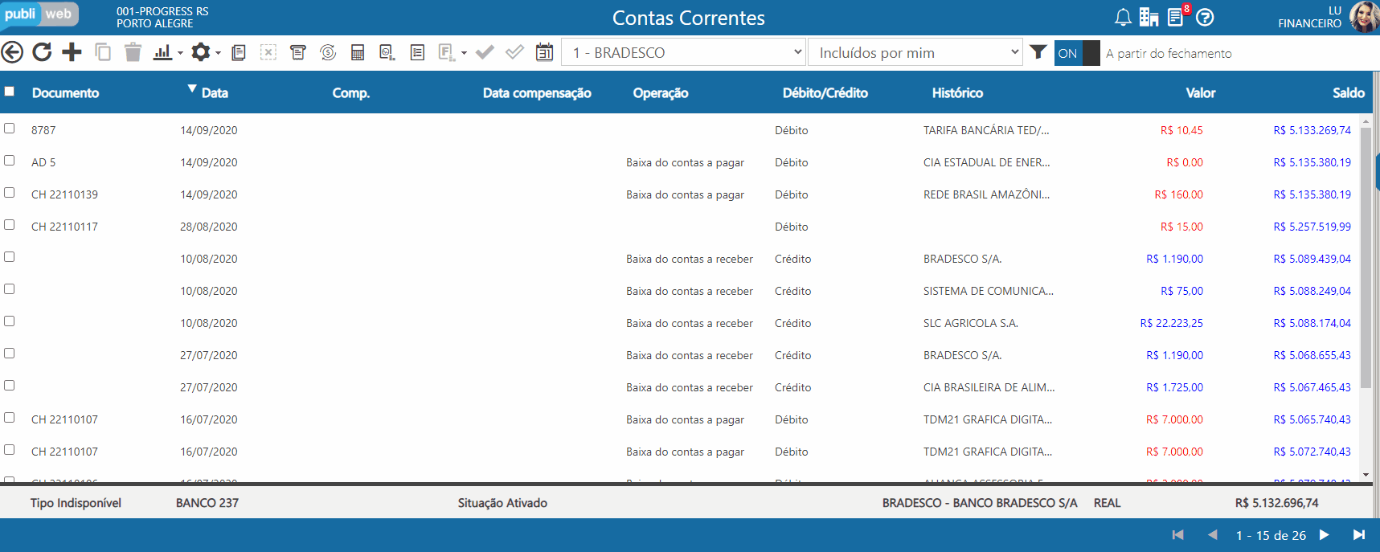Image resolution: width=1380 pixels, height=552 pixels.
Task: Open the news icon with badge 8
Action: [1177, 15]
